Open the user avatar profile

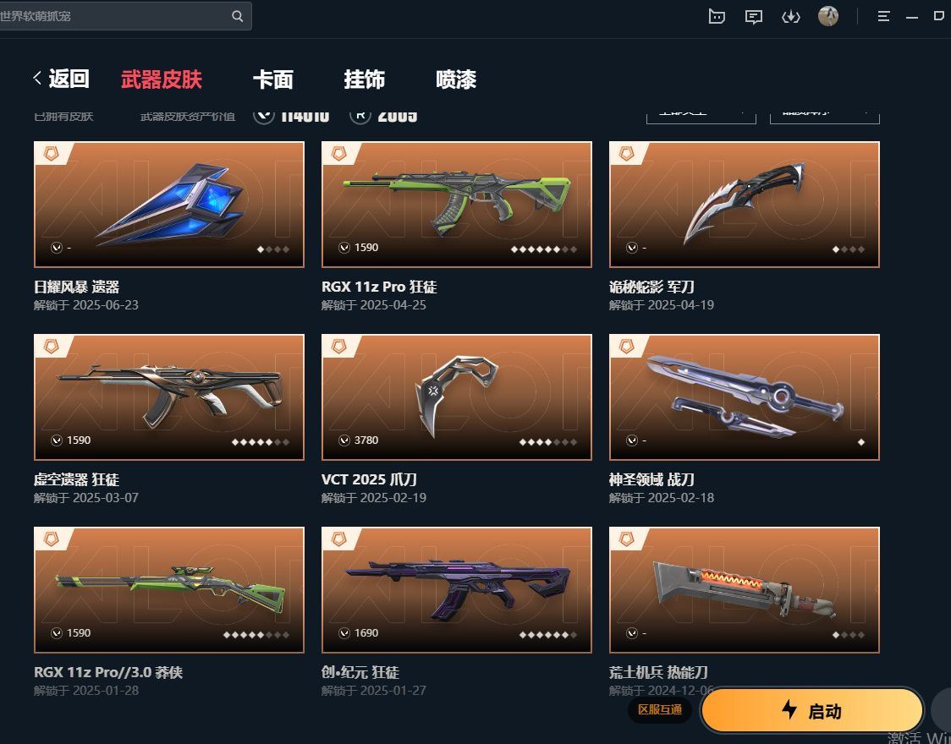pyautogui.click(x=827, y=16)
